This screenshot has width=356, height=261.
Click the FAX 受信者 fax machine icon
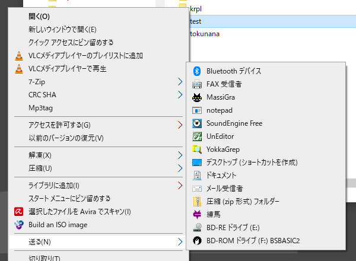[x=197, y=84]
